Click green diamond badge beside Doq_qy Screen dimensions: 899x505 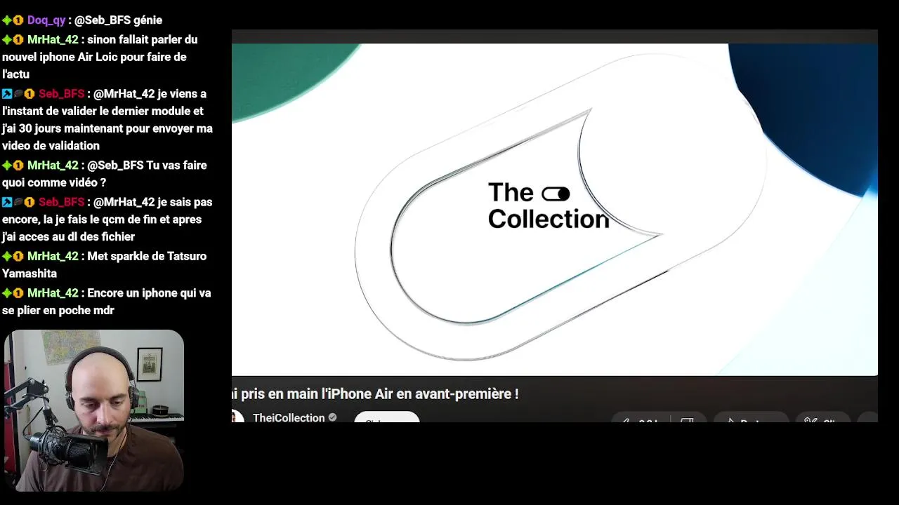click(7, 20)
